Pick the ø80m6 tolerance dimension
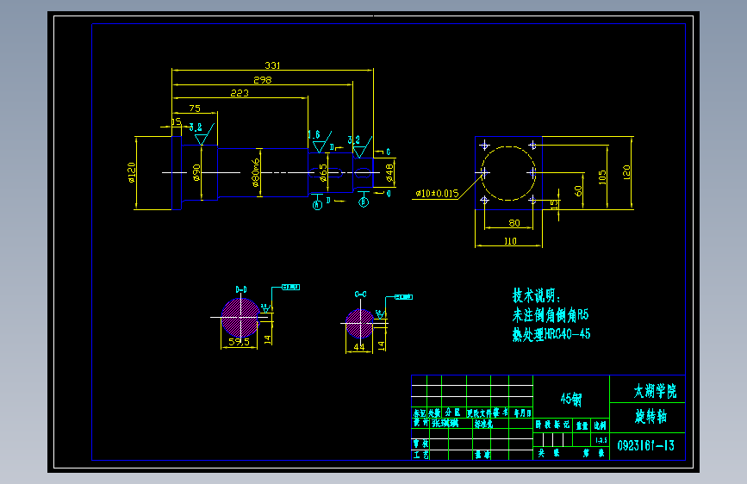The height and width of the screenshot is (484, 747). tap(255, 172)
